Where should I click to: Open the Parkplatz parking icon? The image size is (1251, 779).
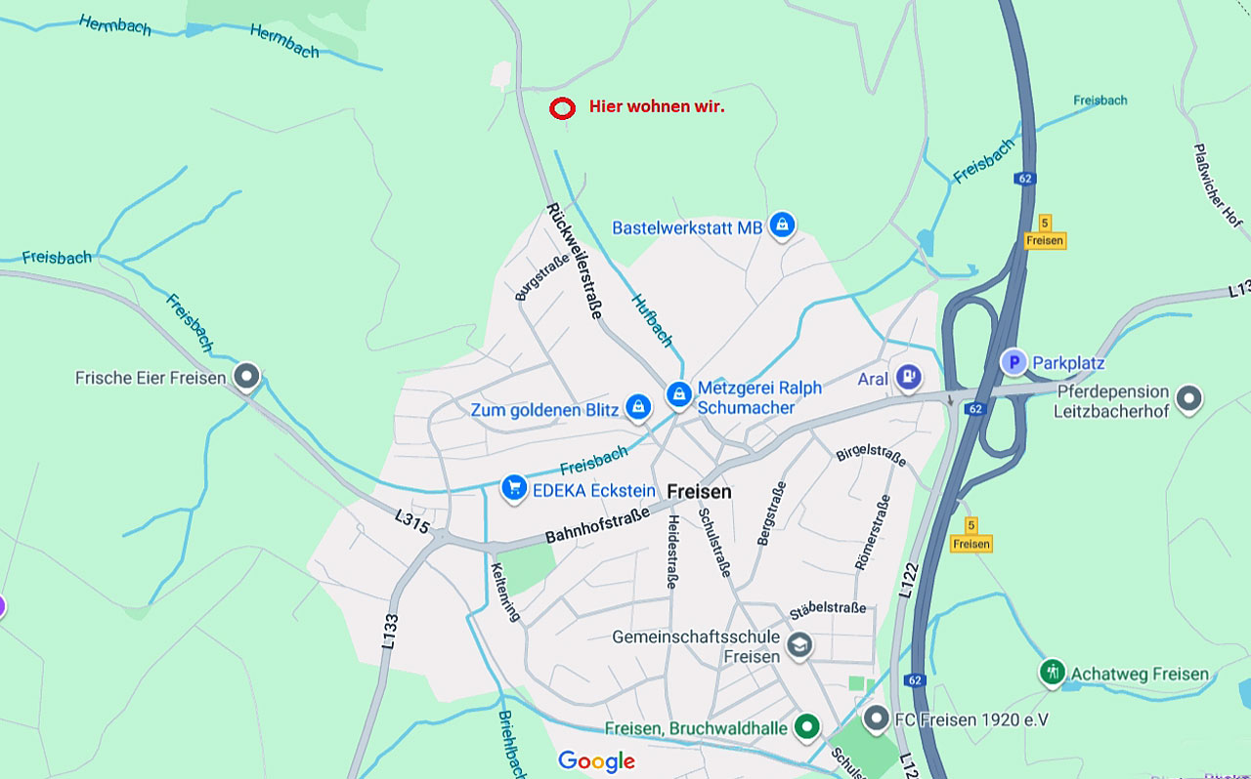1014,363
